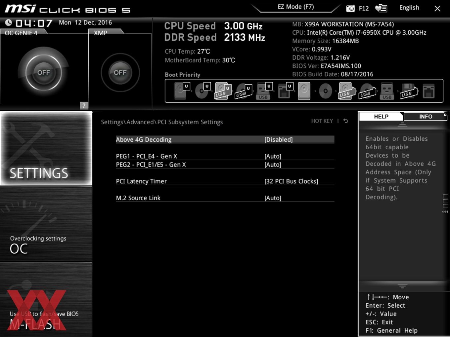The width and height of the screenshot is (450, 337).
Task: Take a screenshot with the F12 camera icon
Action: 350,8
